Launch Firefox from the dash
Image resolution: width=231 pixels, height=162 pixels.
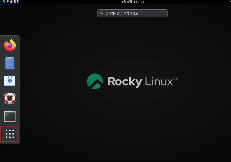(x=10, y=45)
